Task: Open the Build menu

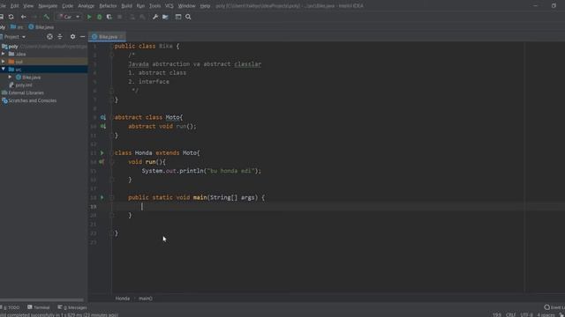Action: 127,6
